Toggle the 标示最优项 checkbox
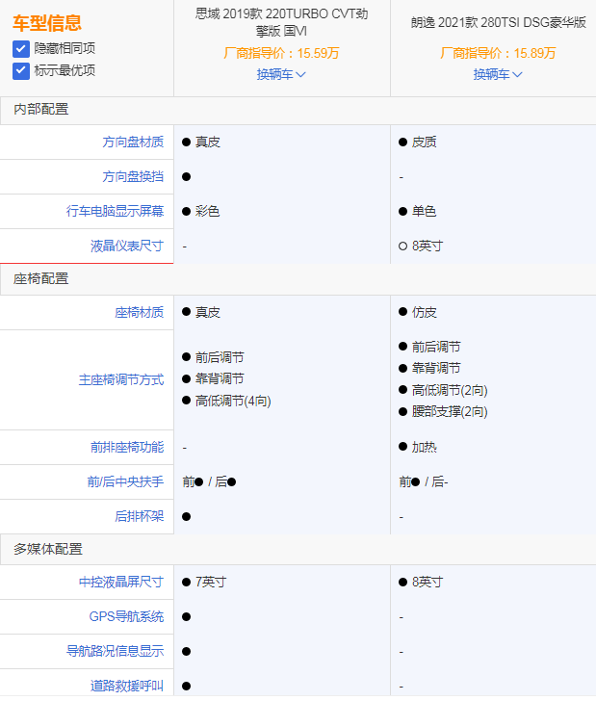This screenshot has width=596, height=701. click(21, 70)
